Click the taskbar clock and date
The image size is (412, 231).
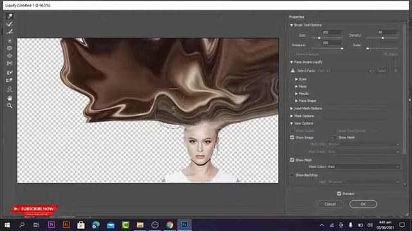pyautogui.click(x=385, y=225)
